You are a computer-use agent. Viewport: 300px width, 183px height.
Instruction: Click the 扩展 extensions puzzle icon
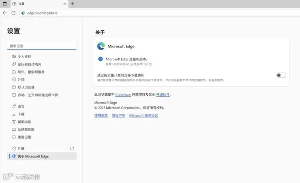[x=14, y=148]
